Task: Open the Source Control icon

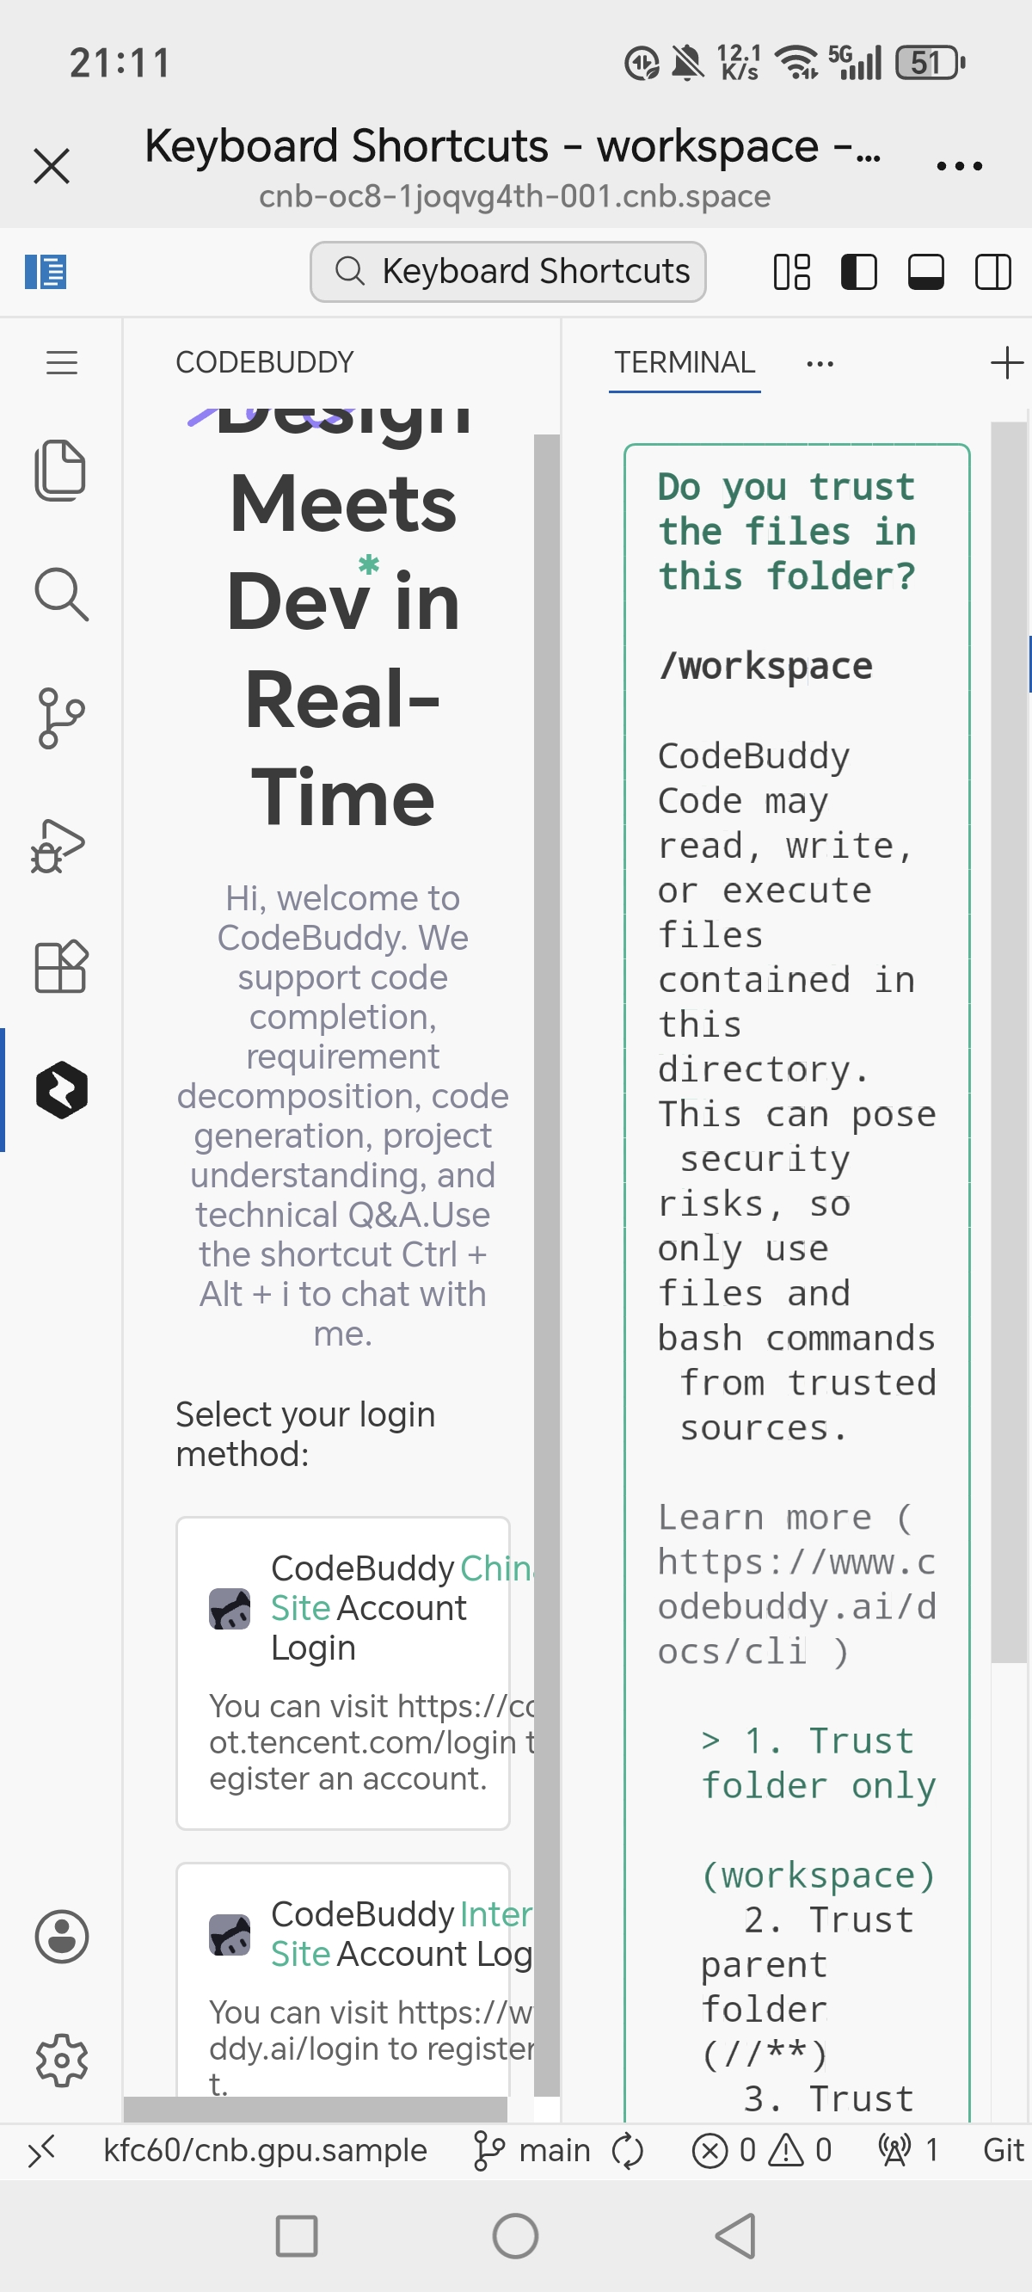Action: 60,718
